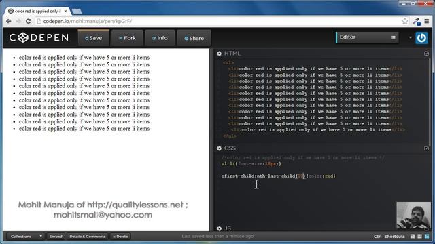Show the Shortcuts list
435x244 pixels.
click(x=394, y=237)
